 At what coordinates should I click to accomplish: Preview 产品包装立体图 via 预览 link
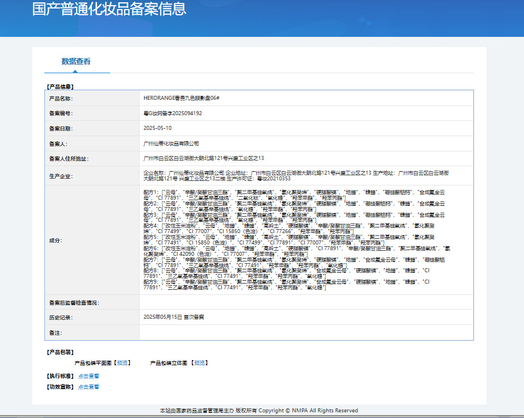point(199,363)
